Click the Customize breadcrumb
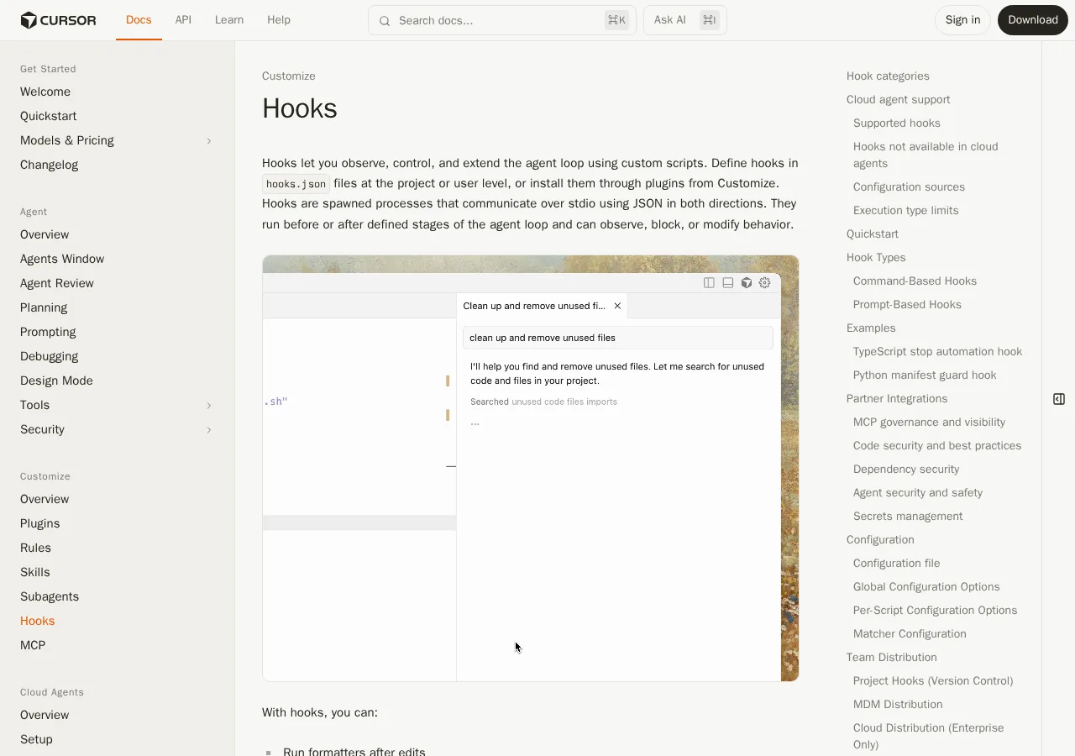The image size is (1075, 756). [x=289, y=76]
